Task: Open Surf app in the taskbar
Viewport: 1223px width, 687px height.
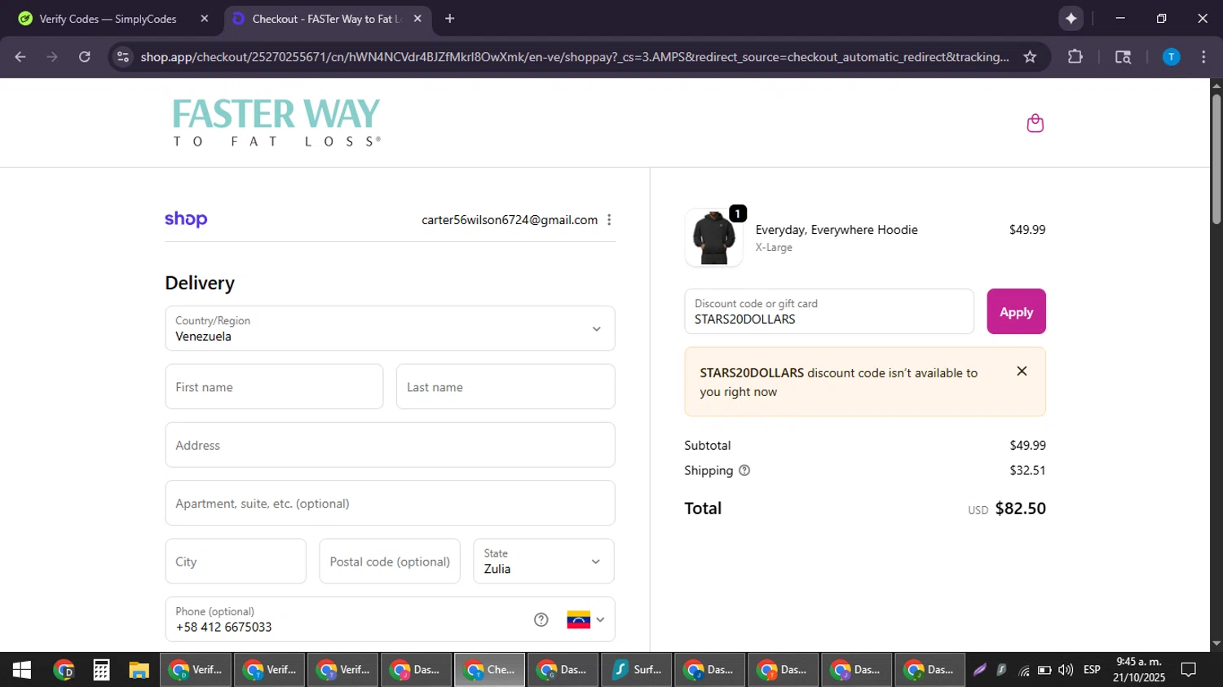Action: 636,670
